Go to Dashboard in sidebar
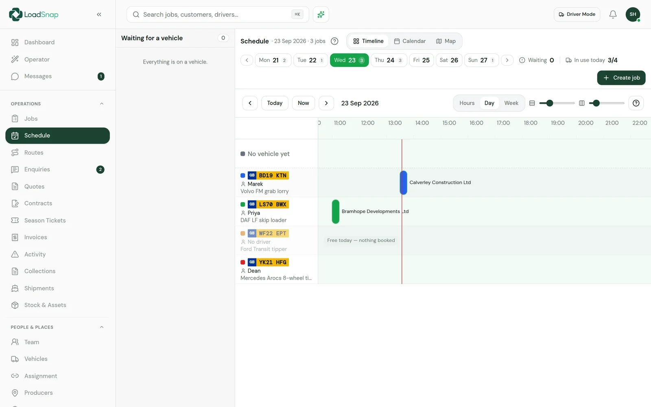 (x=57, y=42)
